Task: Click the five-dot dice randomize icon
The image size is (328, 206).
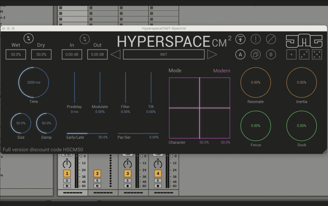Action: click(317, 54)
